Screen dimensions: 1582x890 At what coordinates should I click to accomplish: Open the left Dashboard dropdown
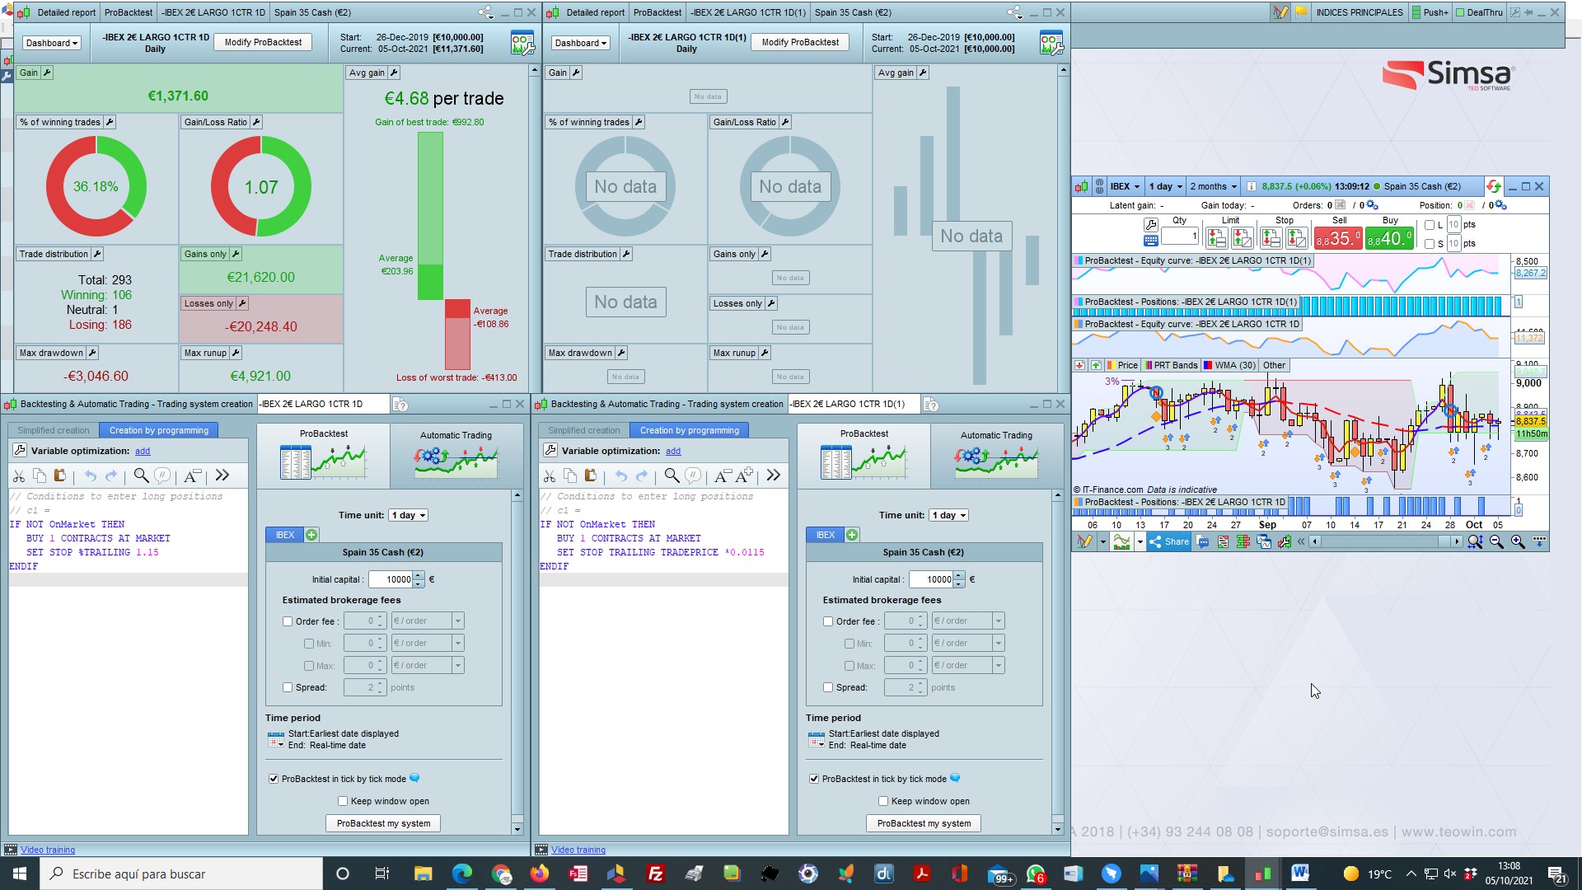51,43
